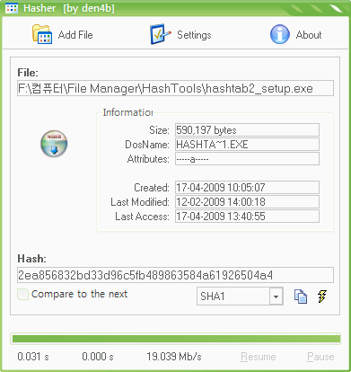Click the blue About info icon
351x372 pixels.
click(280, 34)
